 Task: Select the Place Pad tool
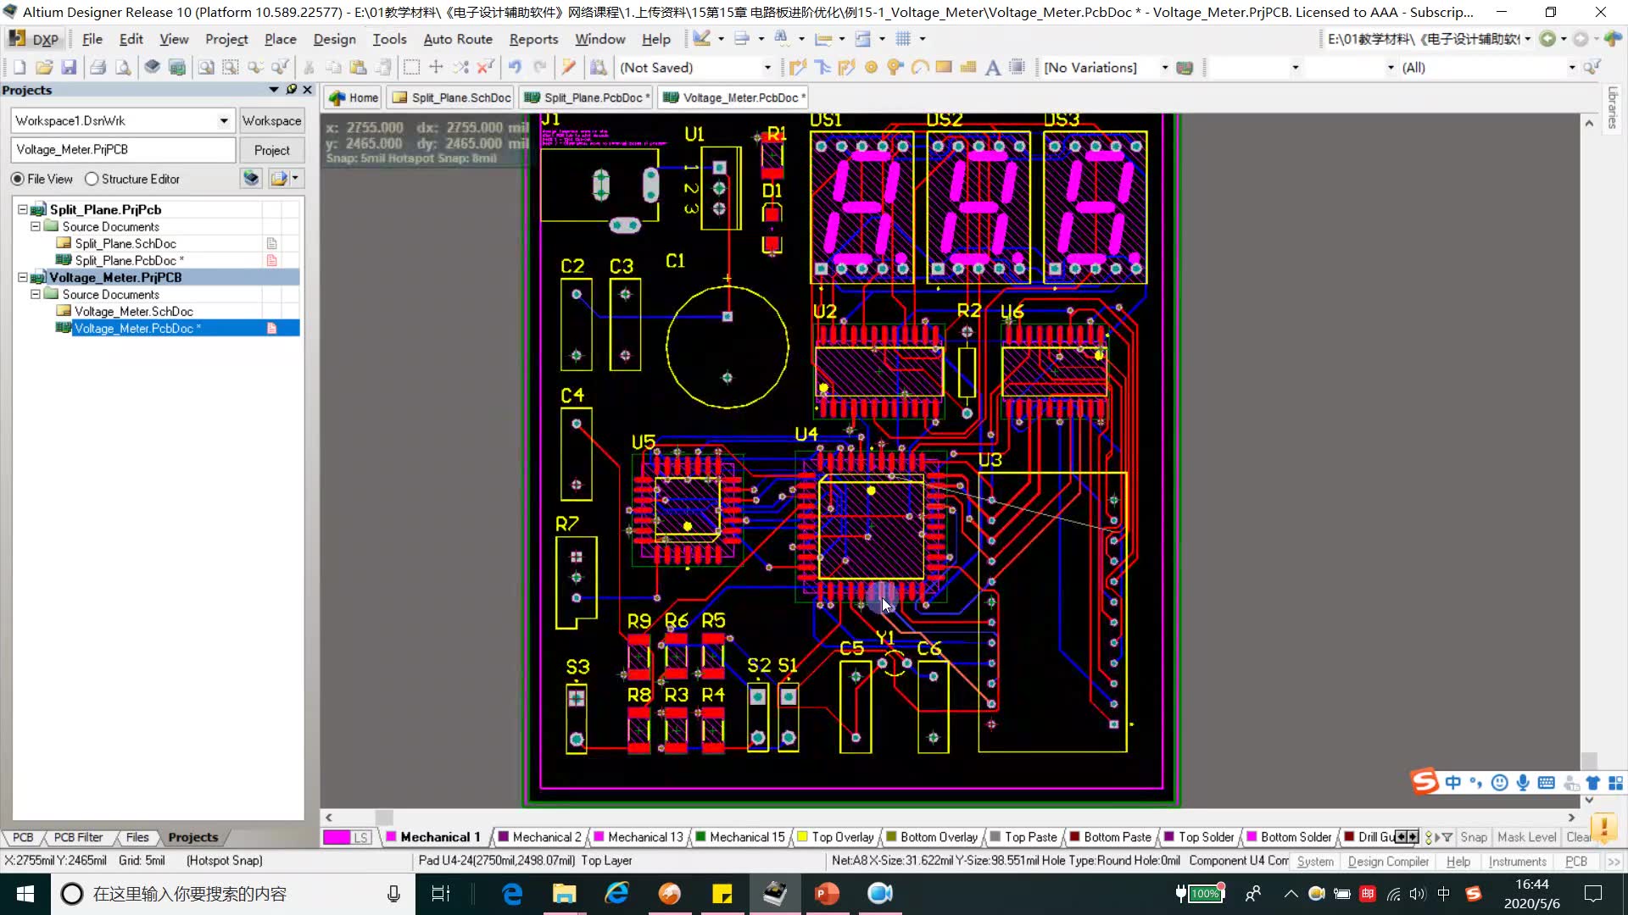tap(871, 68)
